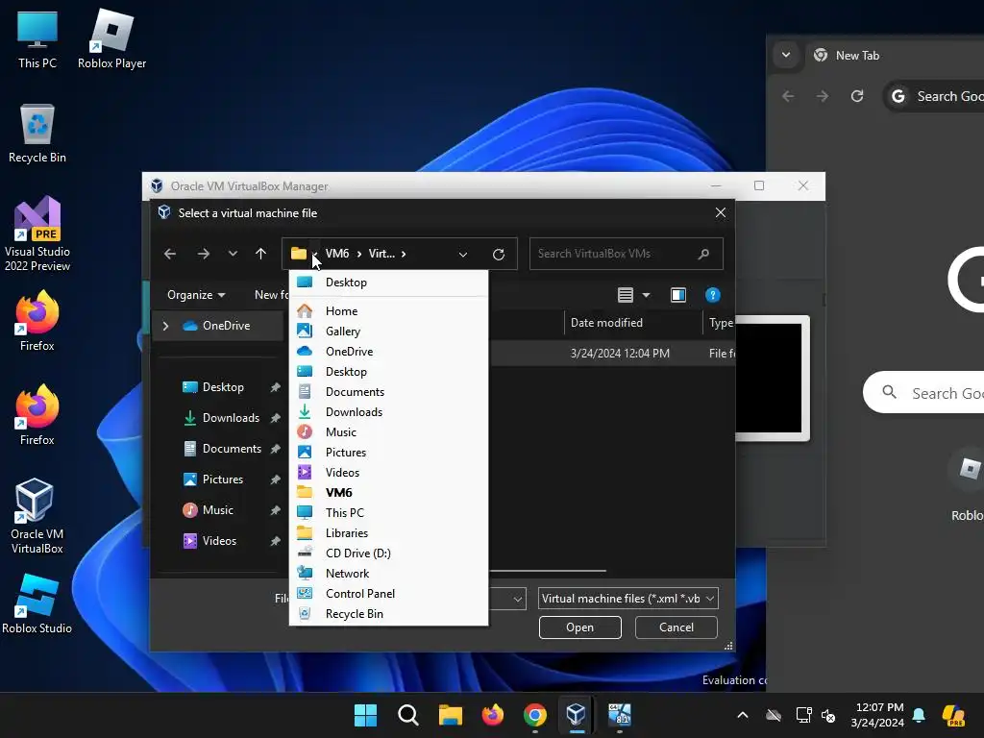Open the notifications bell in the taskbar

click(x=919, y=715)
